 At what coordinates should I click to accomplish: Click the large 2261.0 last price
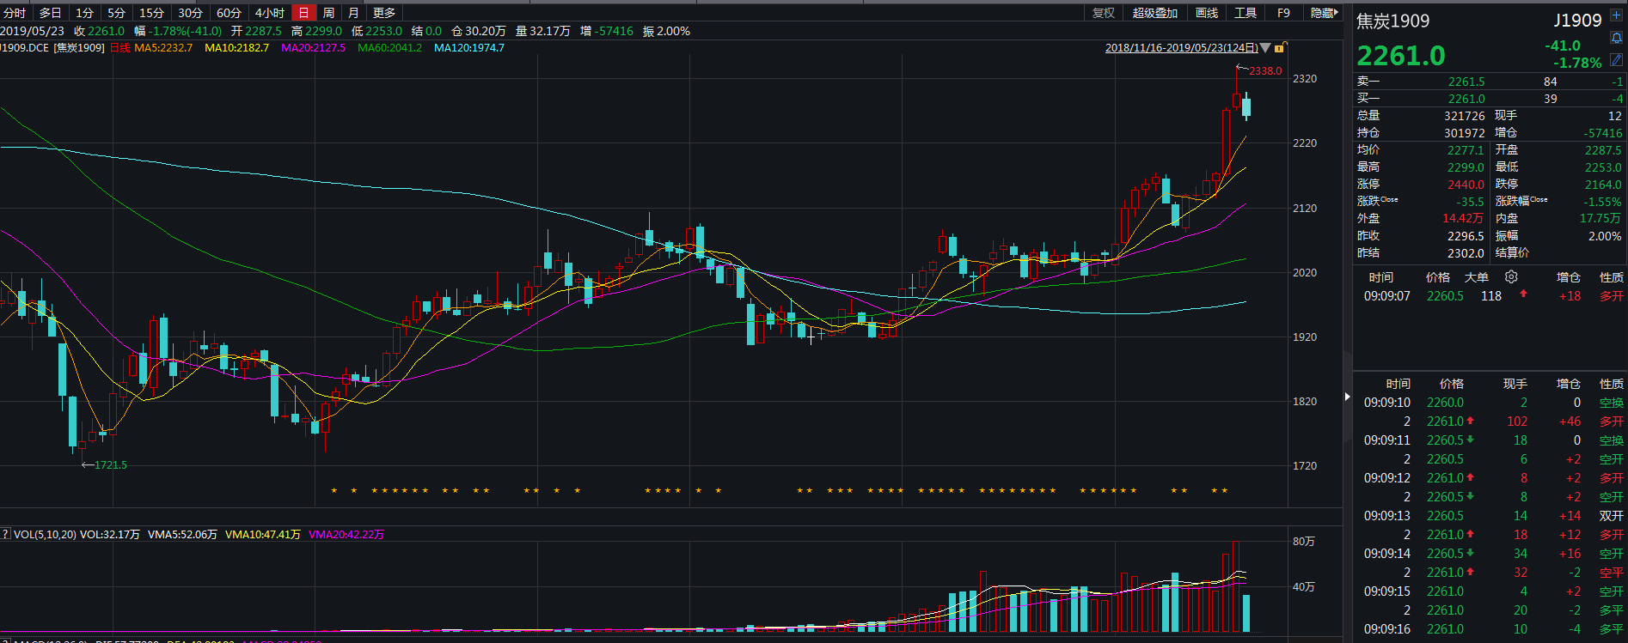(1401, 56)
